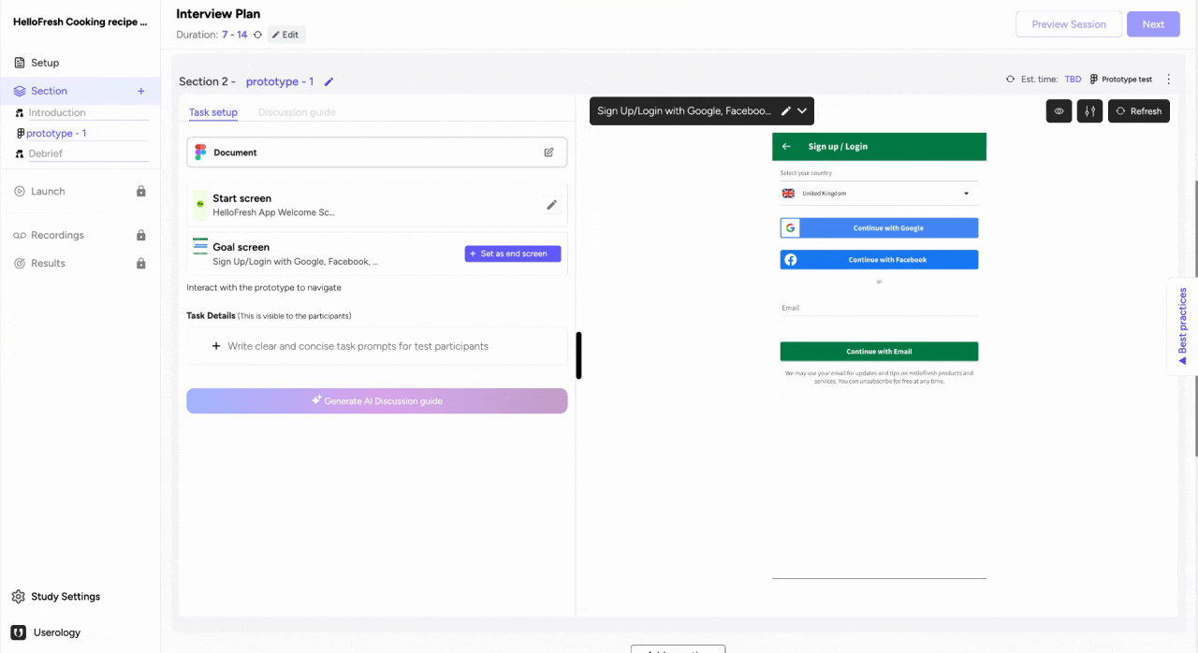Click the Next button
The height and width of the screenshot is (653, 1198).
[x=1152, y=23]
